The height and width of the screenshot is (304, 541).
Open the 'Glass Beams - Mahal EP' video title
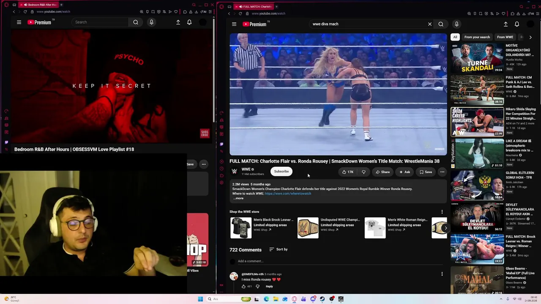[521, 273]
